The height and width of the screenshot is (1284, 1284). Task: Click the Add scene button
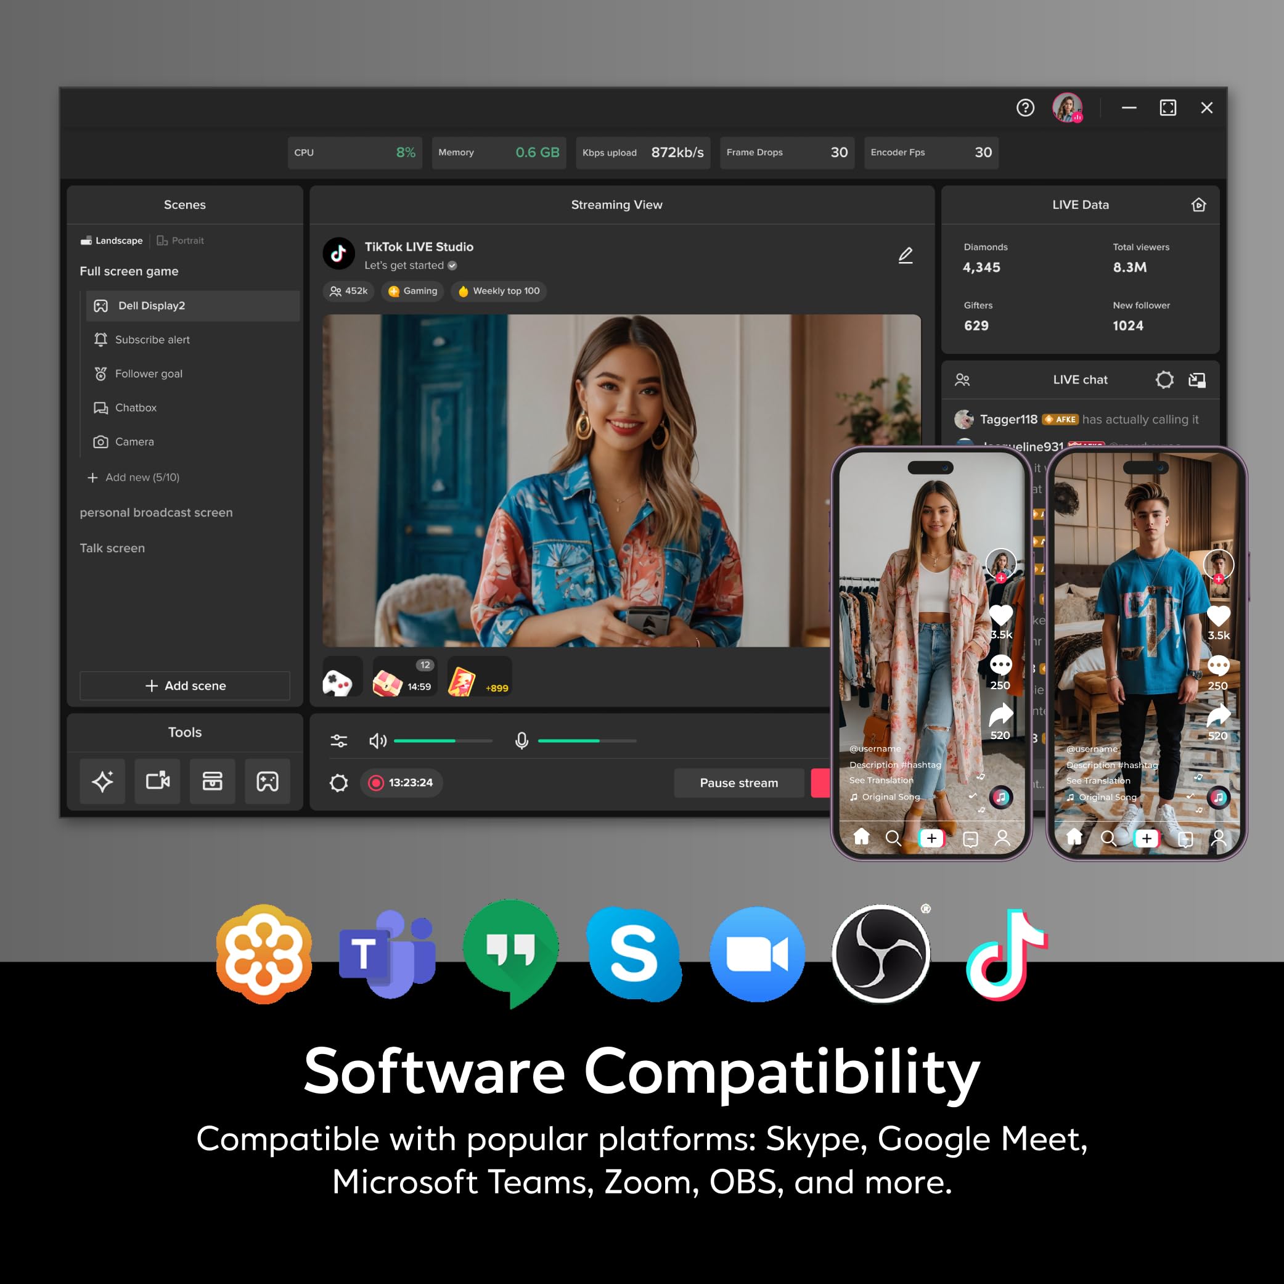coord(185,685)
